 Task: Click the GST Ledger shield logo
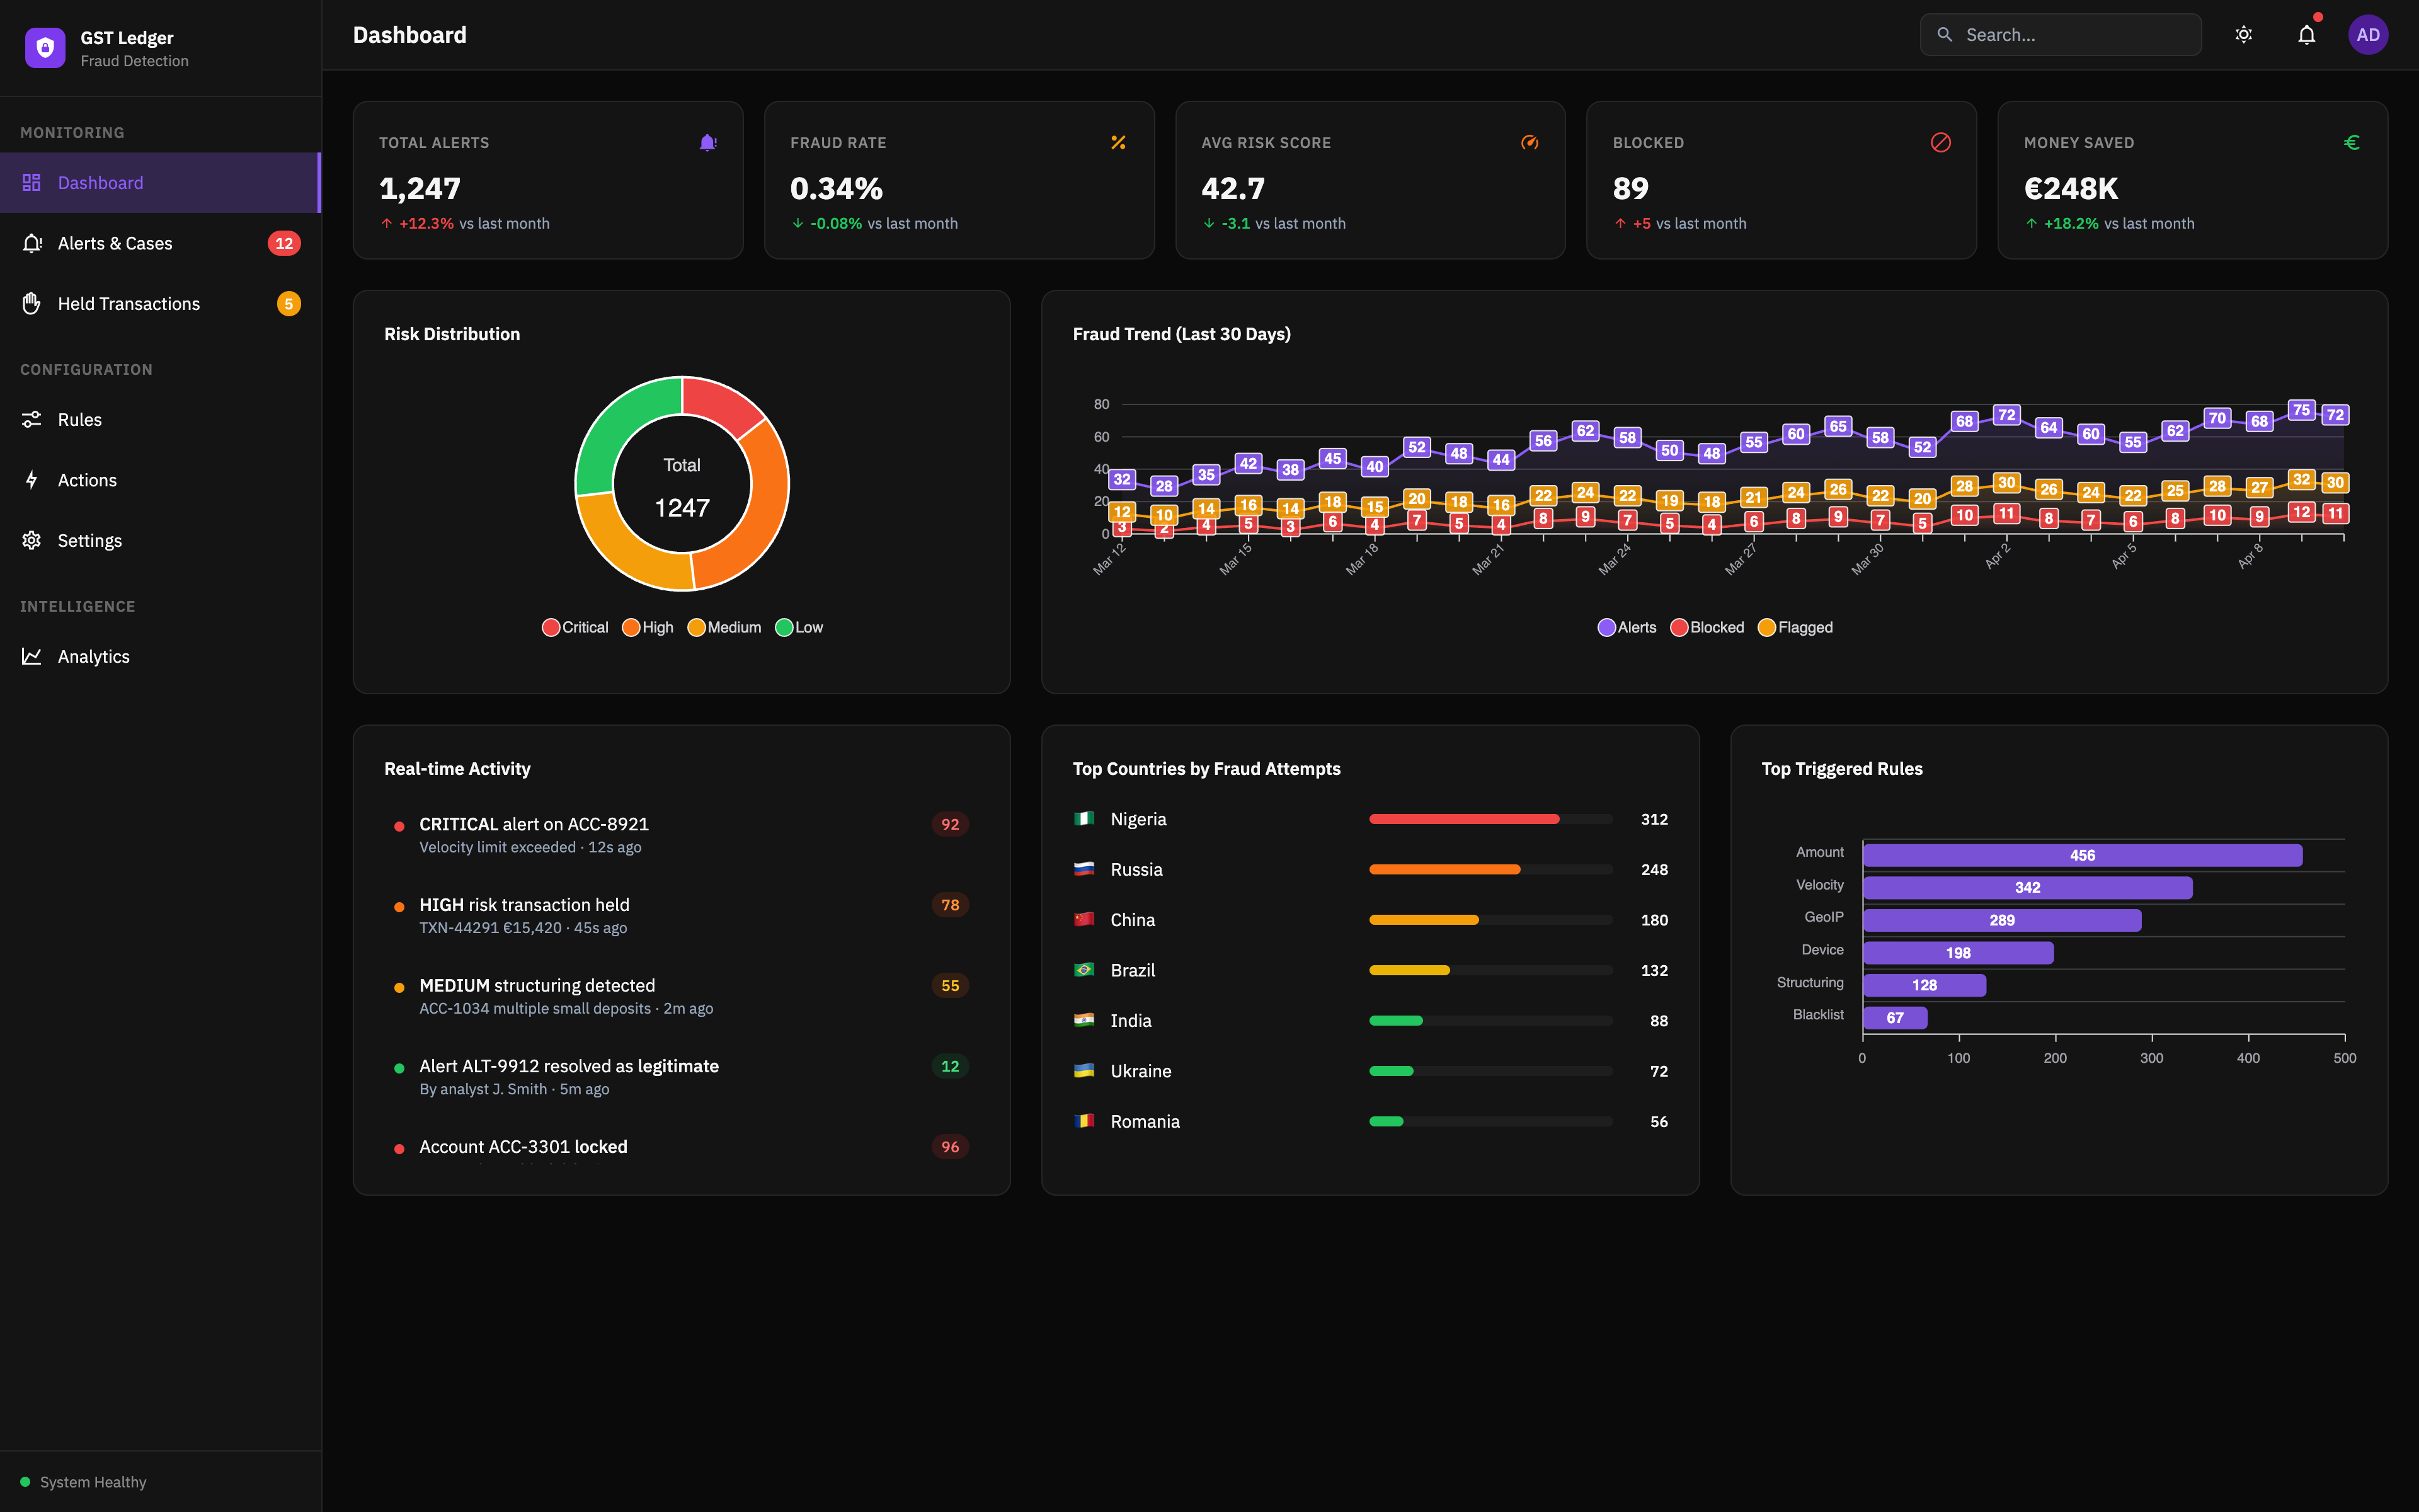[x=44, y=46]
